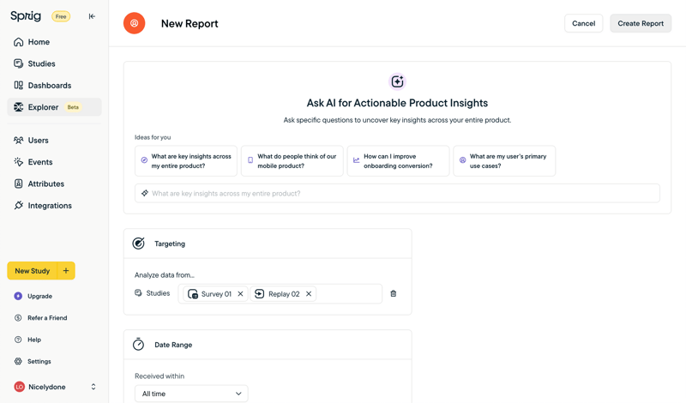Screen dimensions: 686x403
Task: Open Settings in the sidebar
Action: coord(39,362)
